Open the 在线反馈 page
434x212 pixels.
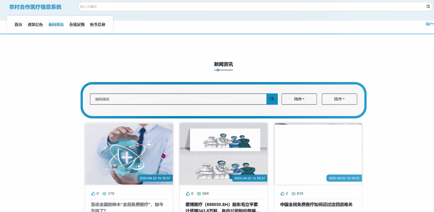click(x=77, y=24)
